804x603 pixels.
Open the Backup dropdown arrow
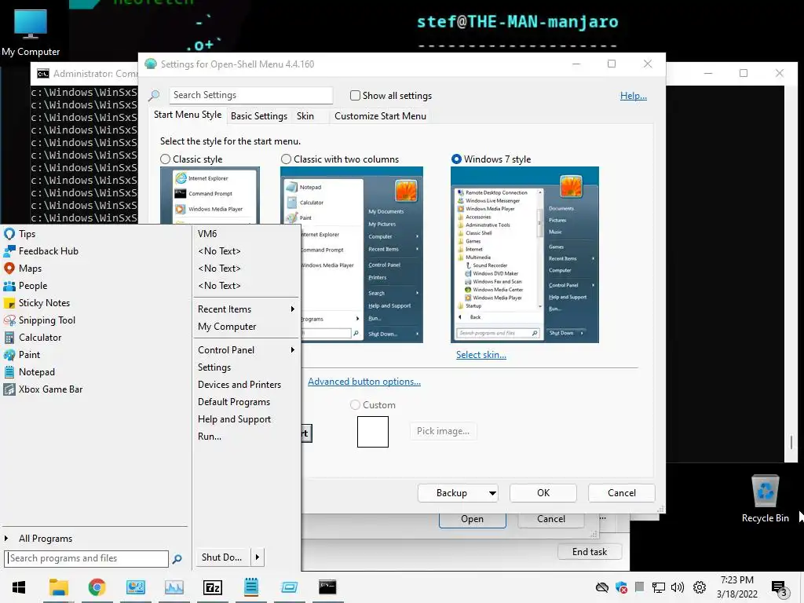pos(492,493)
